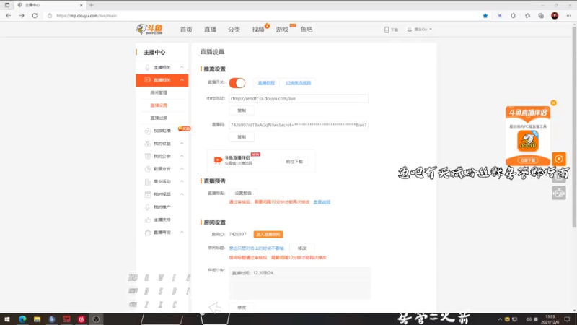577x325 pixels.
Task: Click the 我的视频 icon in sidebar
Action: point(148,194)
